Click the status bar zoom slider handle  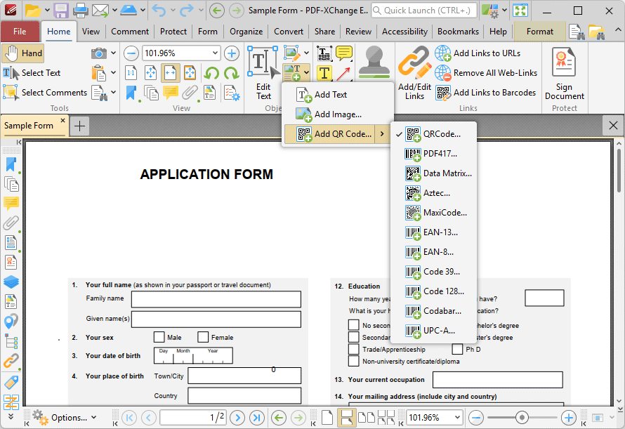(x=522, y=418)
